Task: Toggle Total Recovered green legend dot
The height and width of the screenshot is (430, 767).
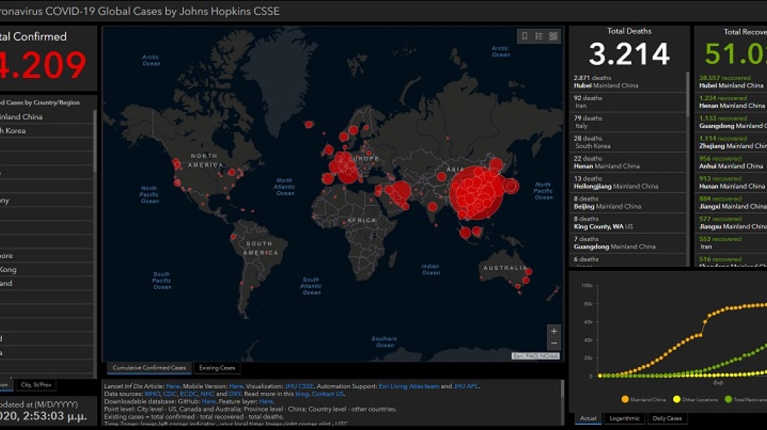Action: tap(728, 399)
